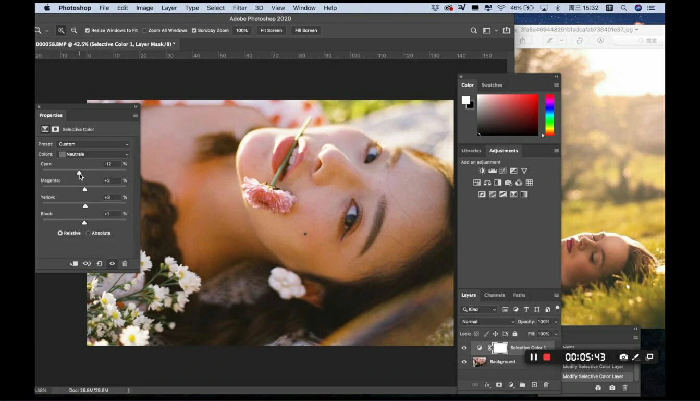Add a Vibrance adjustment
Screen dimensions: 700x401
tap(524, 171)
